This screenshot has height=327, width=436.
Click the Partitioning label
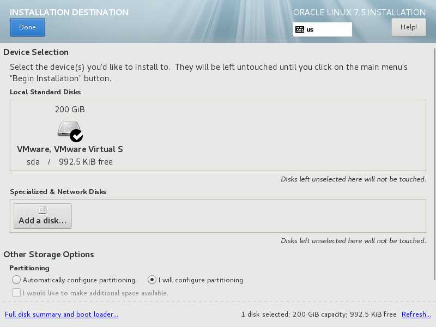(x=29, y=268)
